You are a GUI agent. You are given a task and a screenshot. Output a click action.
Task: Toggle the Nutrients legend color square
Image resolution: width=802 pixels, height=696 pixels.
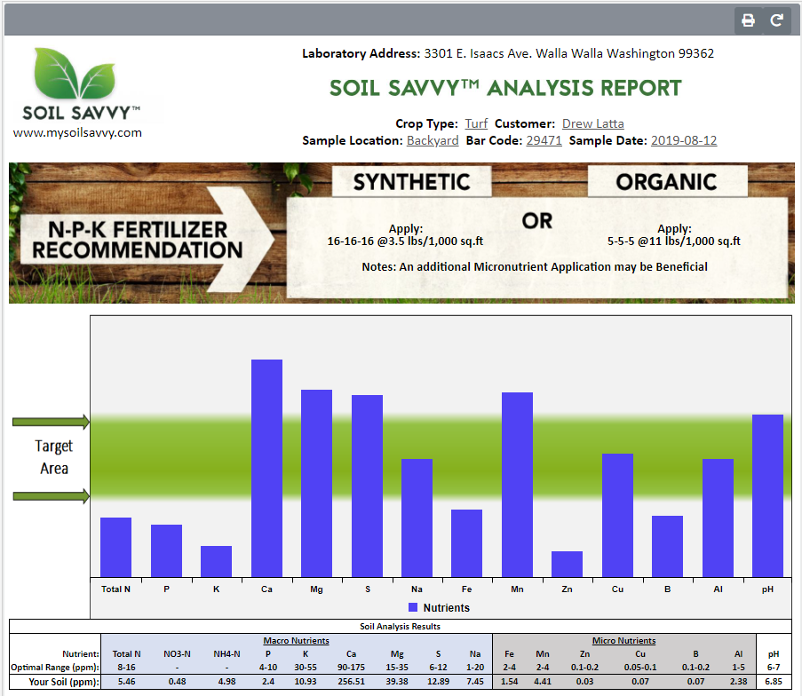[x=413, y=608]
